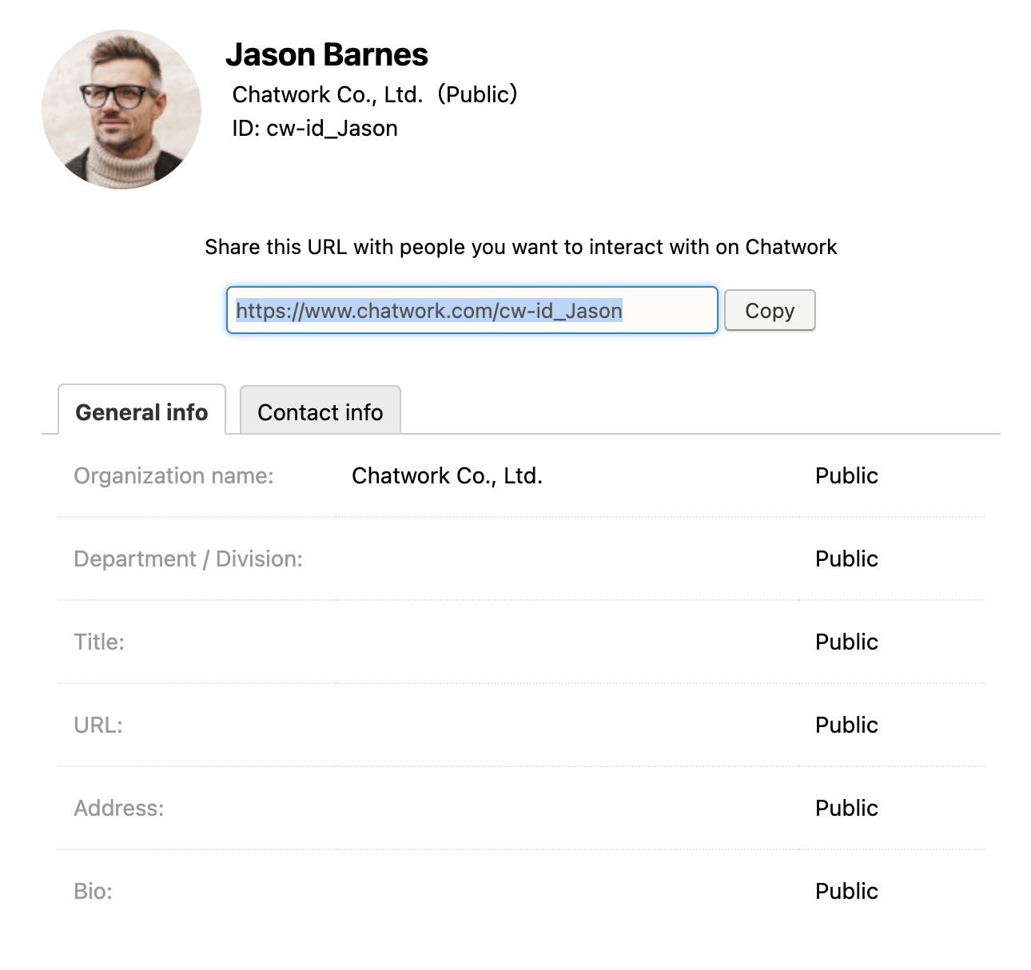Open the General info tab

point(141,411)
